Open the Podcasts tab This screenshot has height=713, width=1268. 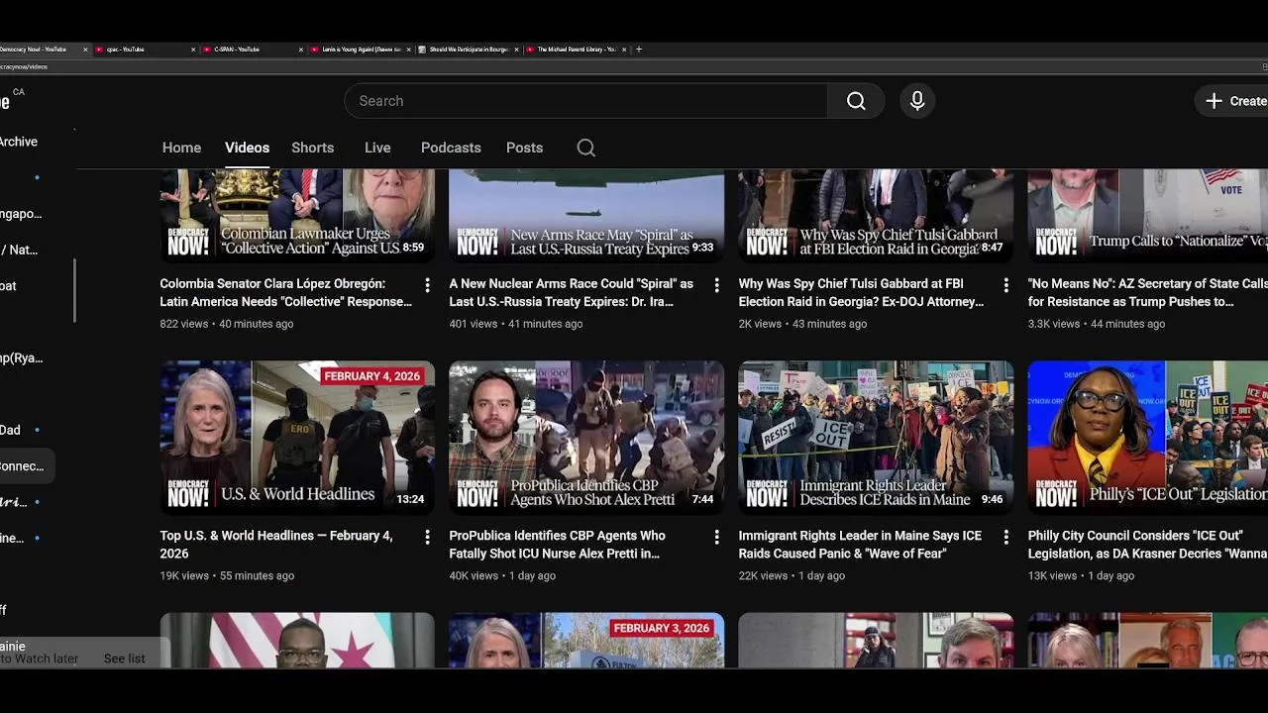[x=451, y=148]
